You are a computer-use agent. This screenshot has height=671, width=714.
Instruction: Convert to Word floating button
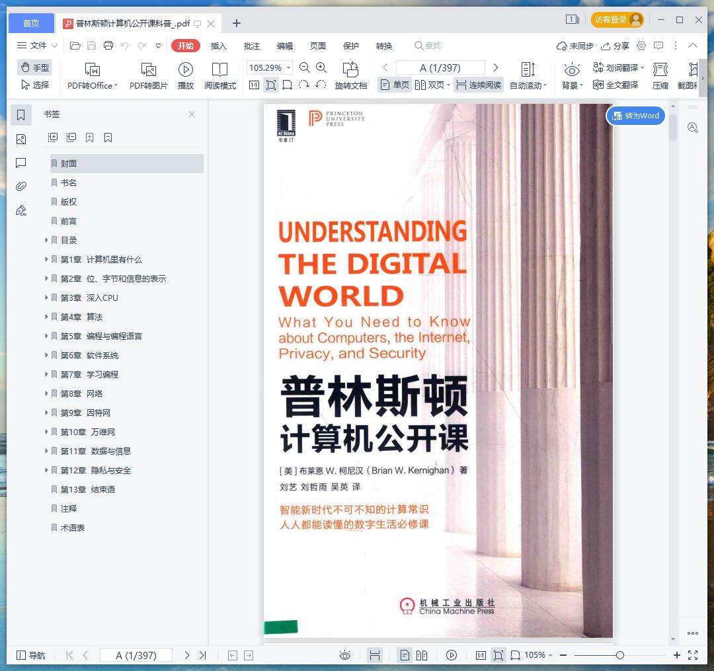(636, 116)
